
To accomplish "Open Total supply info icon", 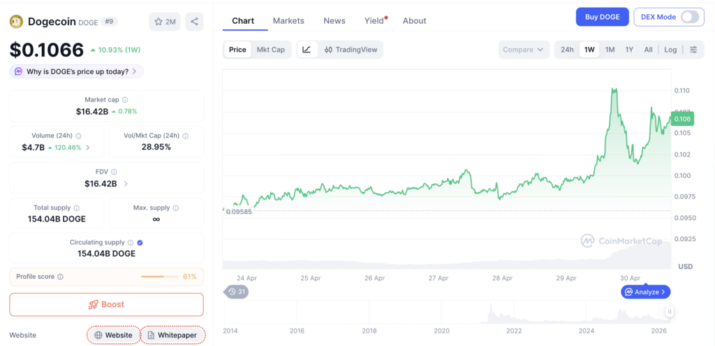I will [77, 208].
